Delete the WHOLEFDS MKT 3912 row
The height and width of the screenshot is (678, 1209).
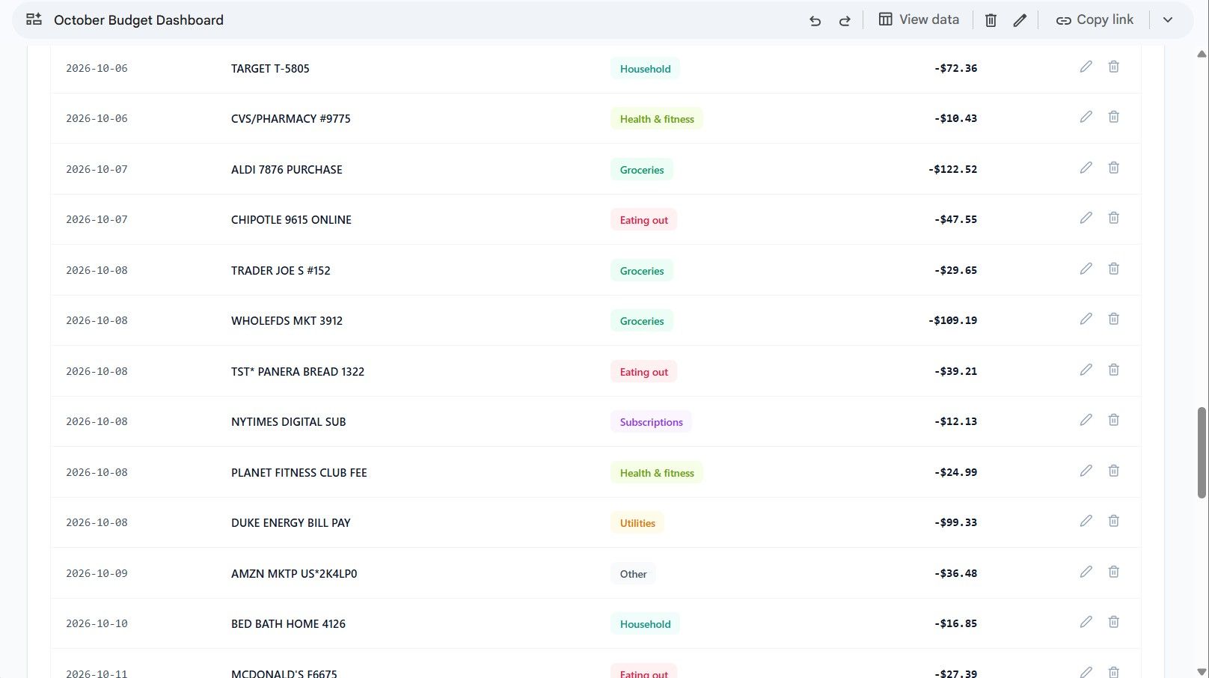point(1114,319)
